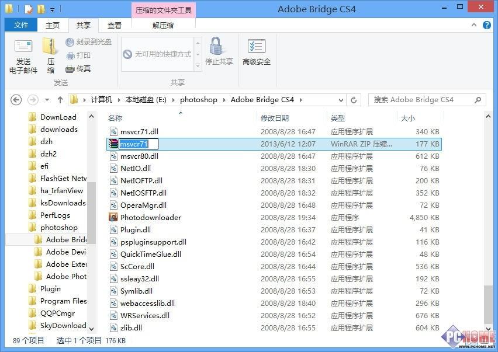Click the quick access Properties icon in title bar
The width and height of the screenshot is (498, 352).
28,9
